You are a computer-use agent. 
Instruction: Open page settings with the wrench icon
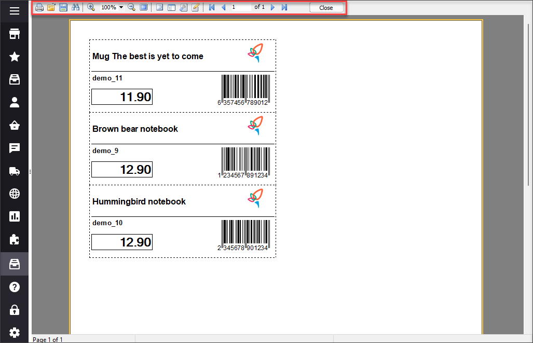point(183,7)
